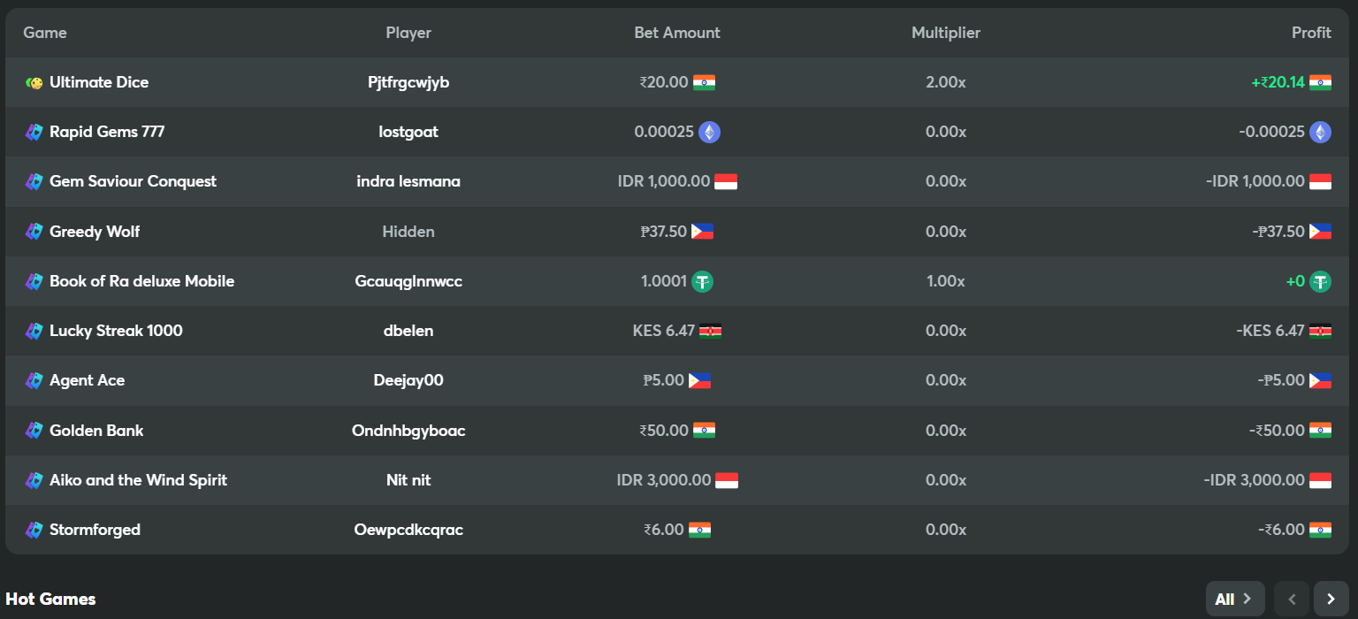Go to previous hot games page

1292,599
